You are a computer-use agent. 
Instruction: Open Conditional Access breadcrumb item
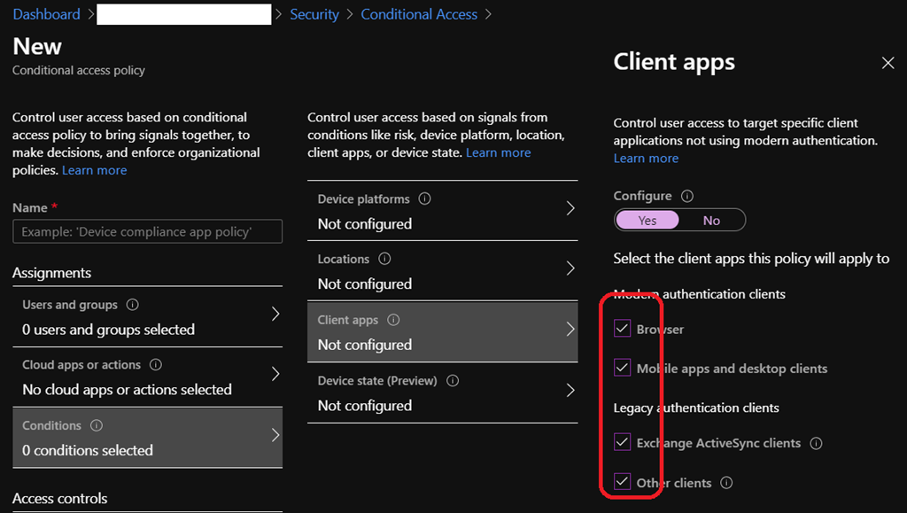(x=419, y=14)
